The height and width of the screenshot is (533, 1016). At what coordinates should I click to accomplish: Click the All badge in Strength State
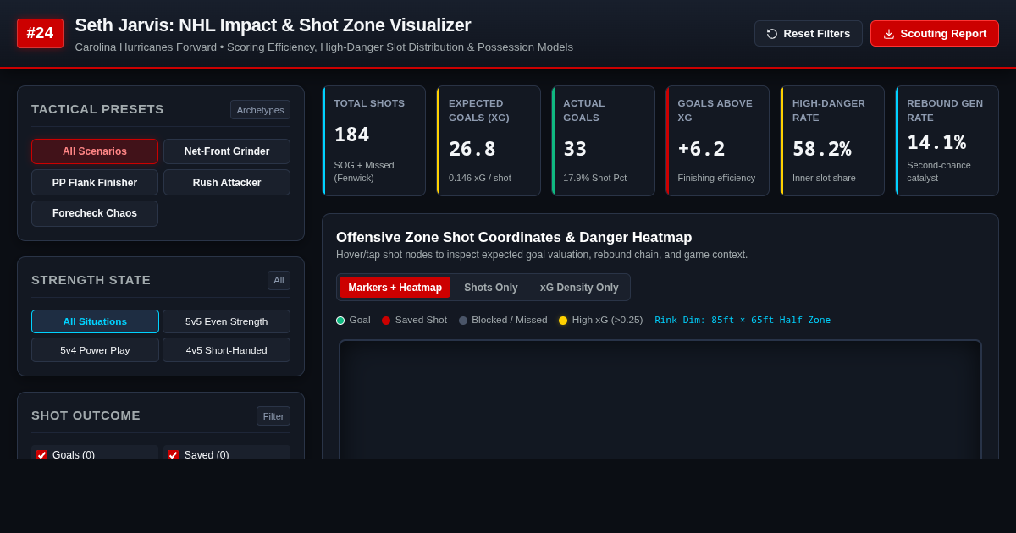click(x=279, y=280)
